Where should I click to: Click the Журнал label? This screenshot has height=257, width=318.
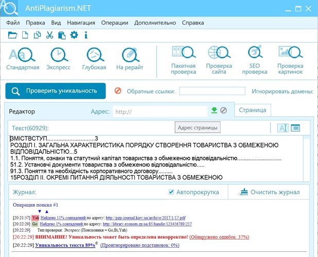pyautogui.click(x=24, y=192)
